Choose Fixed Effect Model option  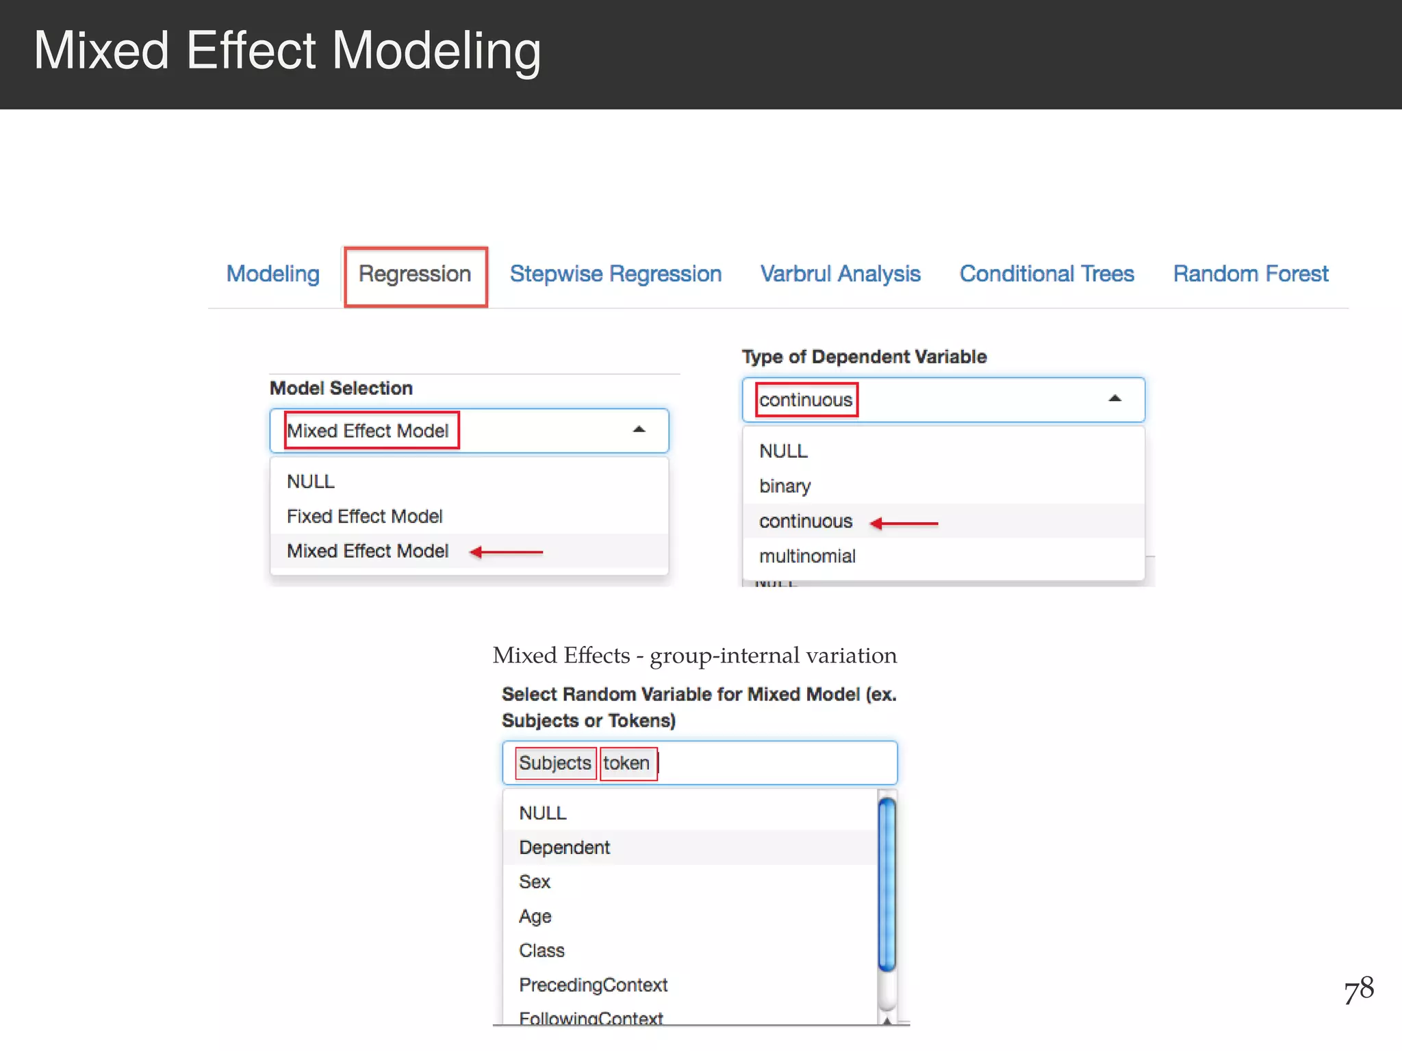[x=364, y=516]
